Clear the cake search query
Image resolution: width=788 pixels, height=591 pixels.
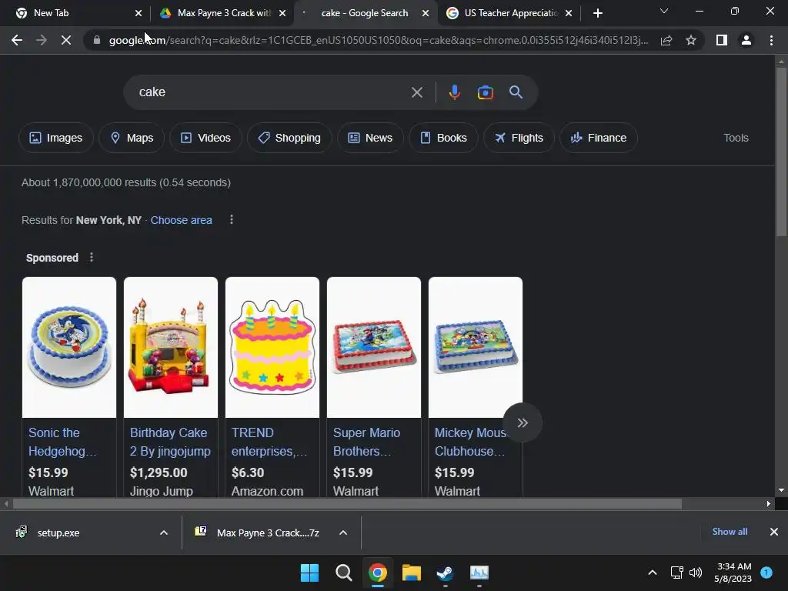point(417,92)
